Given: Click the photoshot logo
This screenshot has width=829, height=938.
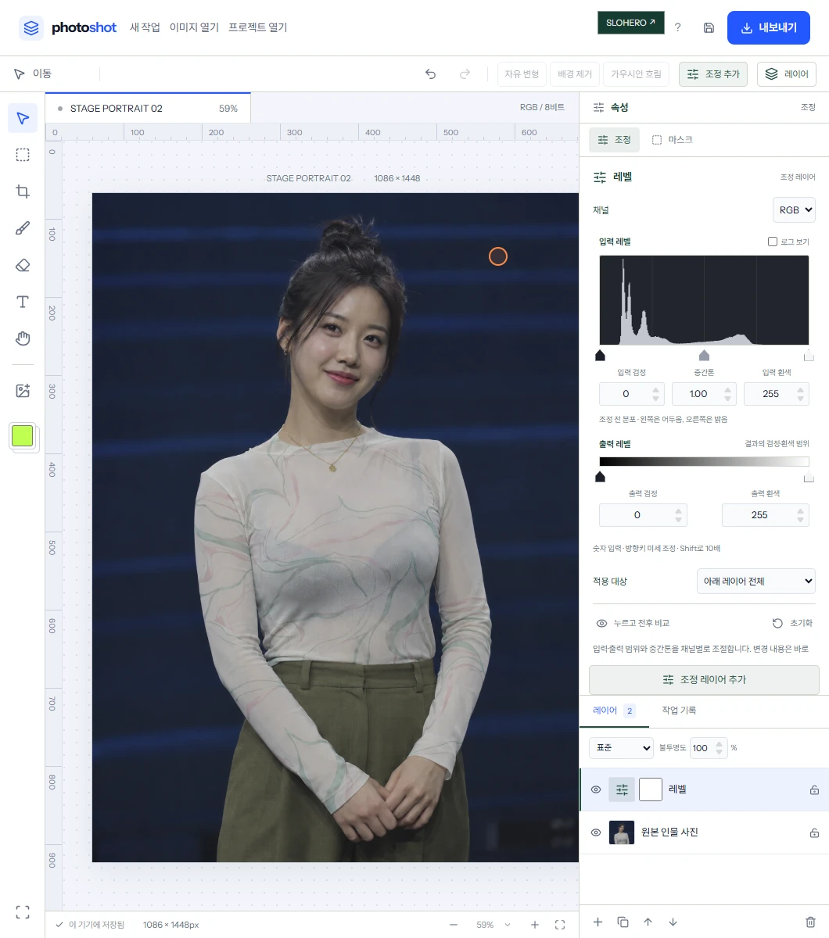Looking at the screenshot, I should tap(68, 27).
